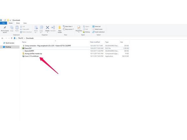Click This PC in address bar
This screenshot has width=187, height=140.
21,38
